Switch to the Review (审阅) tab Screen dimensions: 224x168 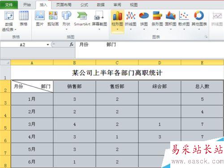tap(117, 5)
